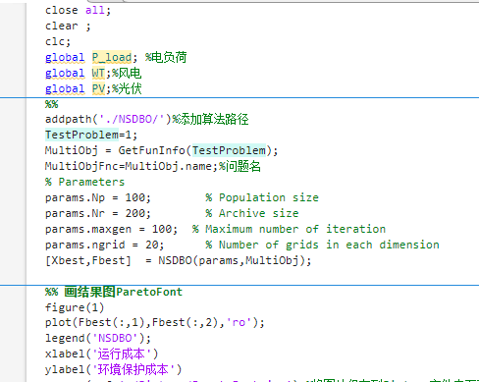Place cursor on 'clear ;' line

[x=68, y=26]
